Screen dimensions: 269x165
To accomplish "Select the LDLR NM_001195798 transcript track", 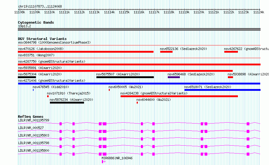I will 139,146.
